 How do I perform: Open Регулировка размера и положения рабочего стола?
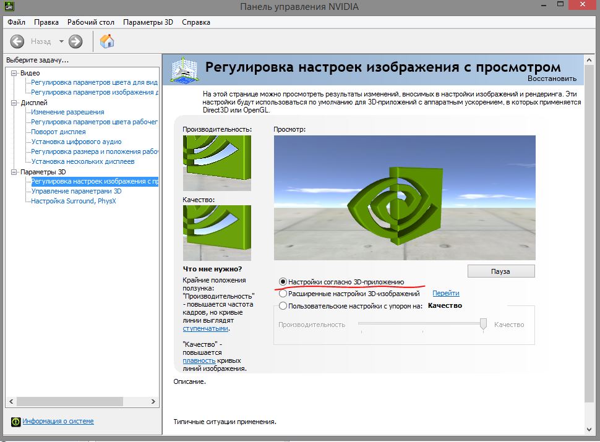click(94, 152)
